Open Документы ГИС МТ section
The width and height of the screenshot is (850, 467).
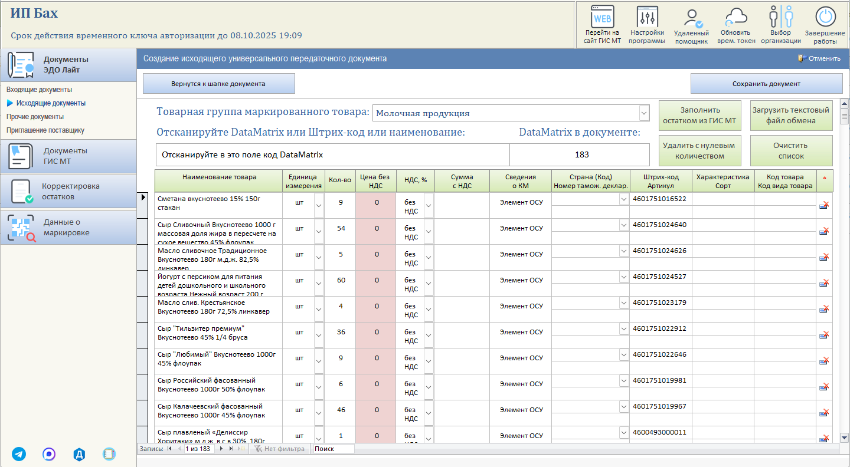[68, 156]
